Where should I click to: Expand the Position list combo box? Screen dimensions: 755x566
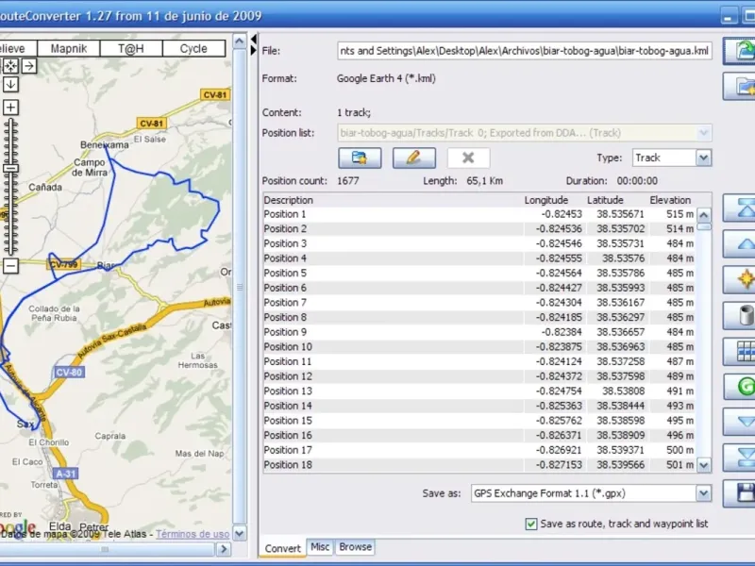tap(703, 133)
